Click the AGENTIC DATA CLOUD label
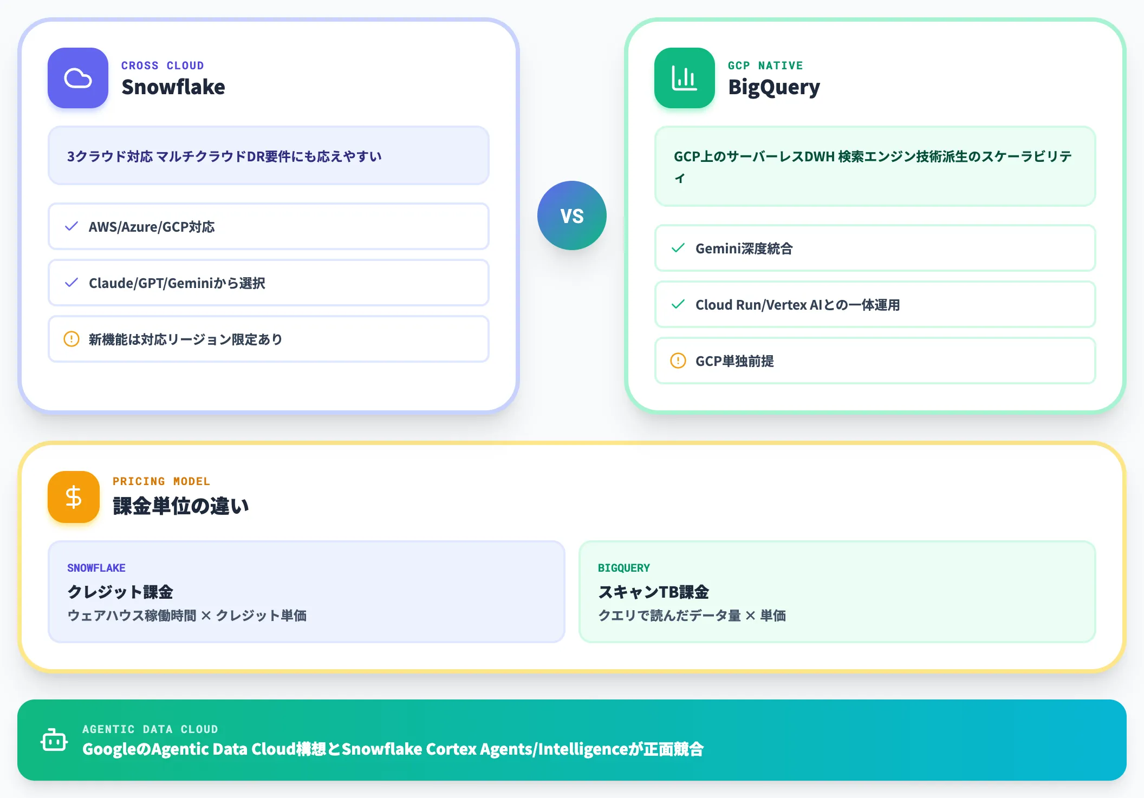This screenshot has width=1144, height=798. 151,729
